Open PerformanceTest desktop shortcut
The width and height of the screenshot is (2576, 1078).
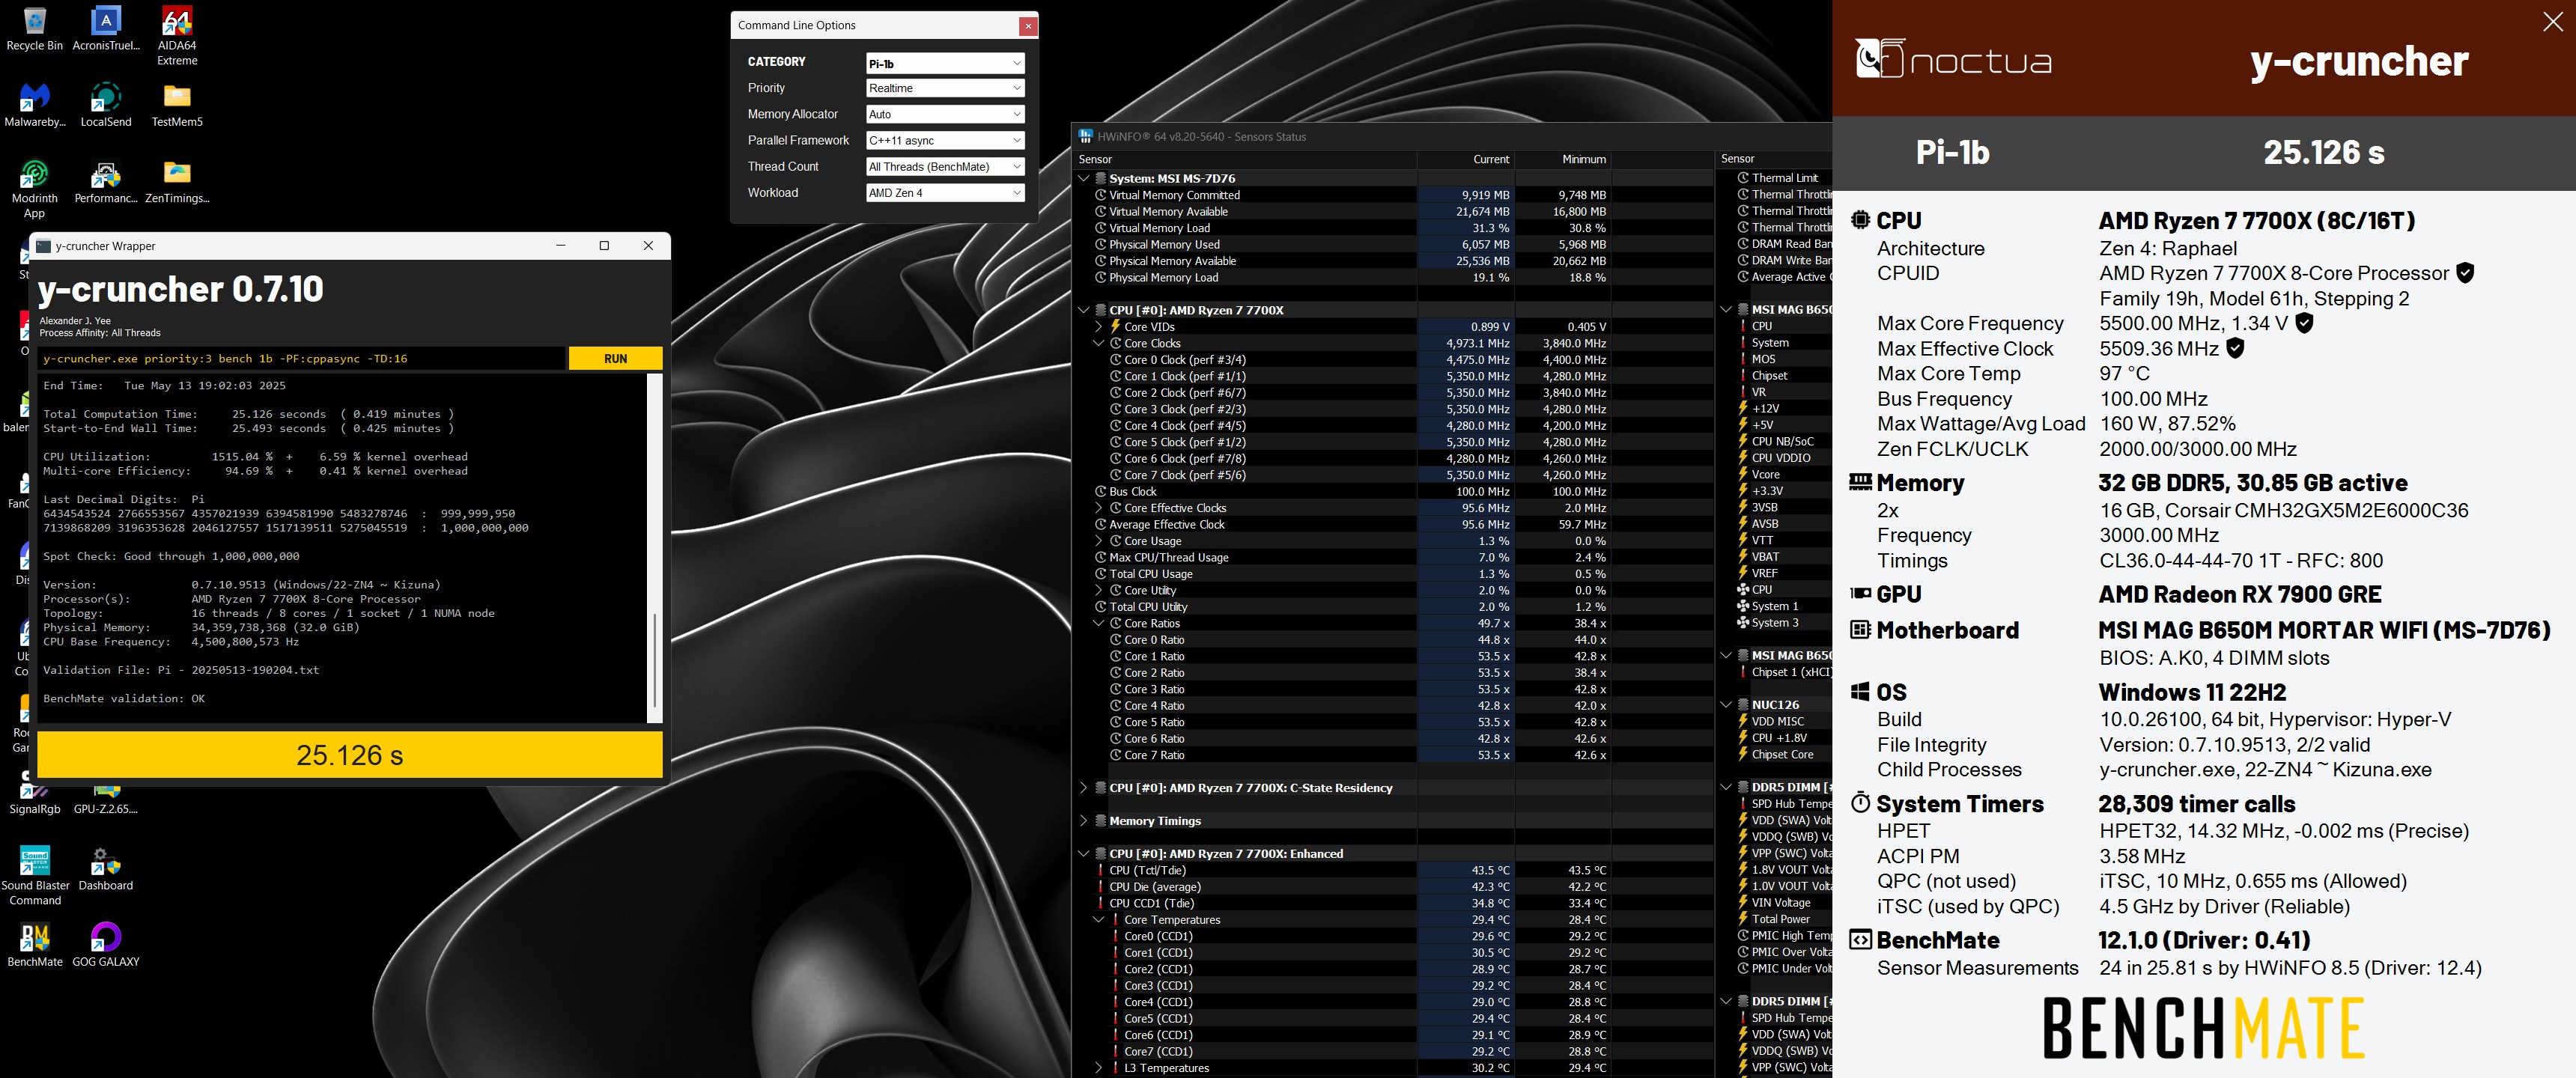(x=106, y=182)
